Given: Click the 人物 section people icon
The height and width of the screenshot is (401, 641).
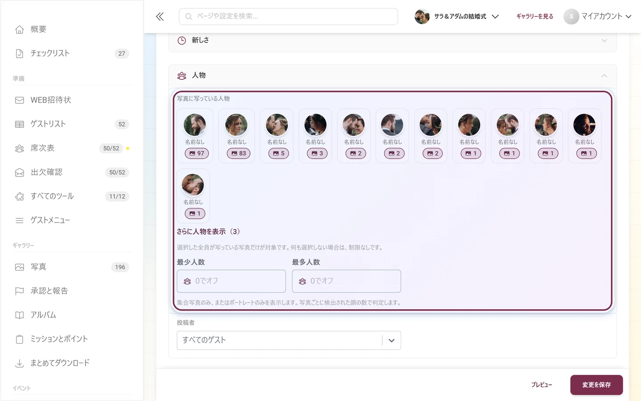Looking at the screenshot, I should (x=182, y=76).
